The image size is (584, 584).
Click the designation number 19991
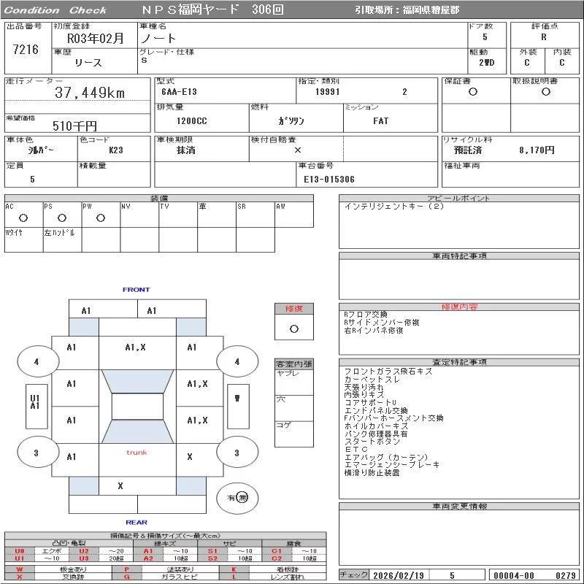(327, 92)
